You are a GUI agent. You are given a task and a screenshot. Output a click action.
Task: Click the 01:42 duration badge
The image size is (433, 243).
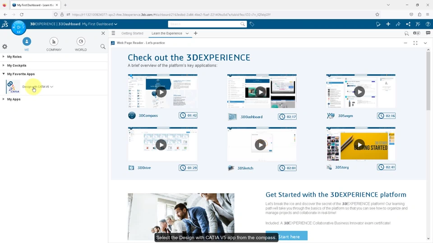click(188, 116)
